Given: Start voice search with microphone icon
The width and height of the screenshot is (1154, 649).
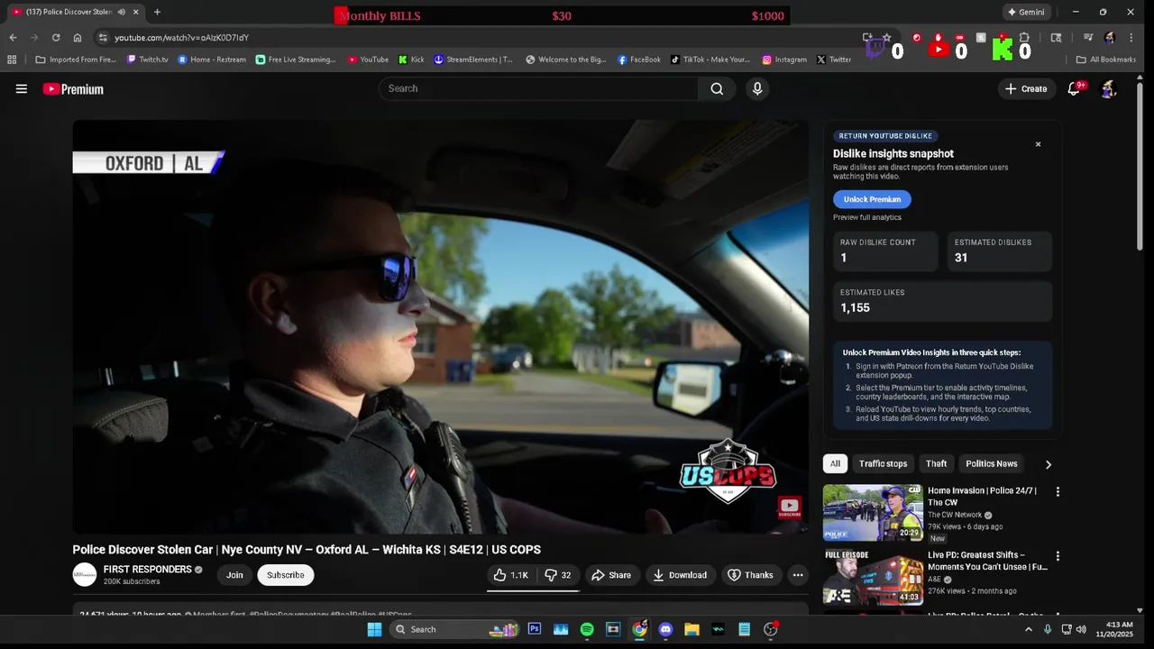Looking at the screenshot, I should coord(757,88).
